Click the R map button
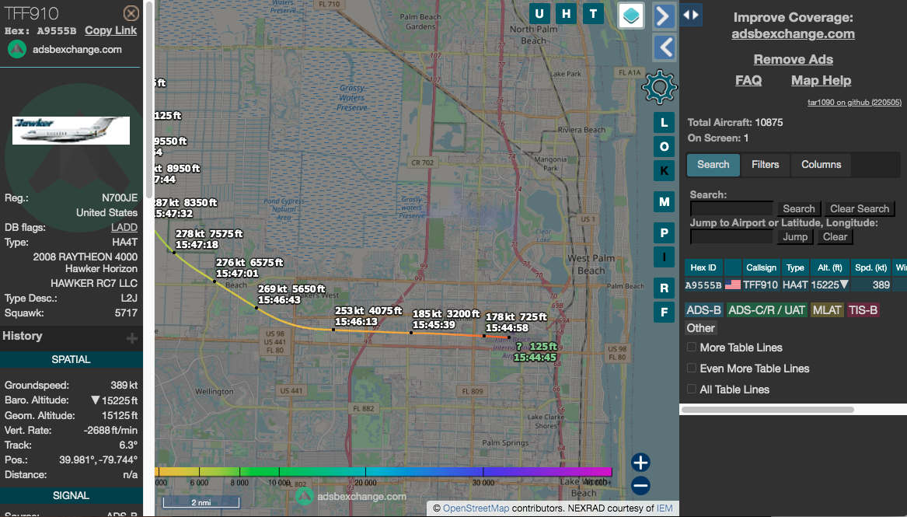 (664, 288)
